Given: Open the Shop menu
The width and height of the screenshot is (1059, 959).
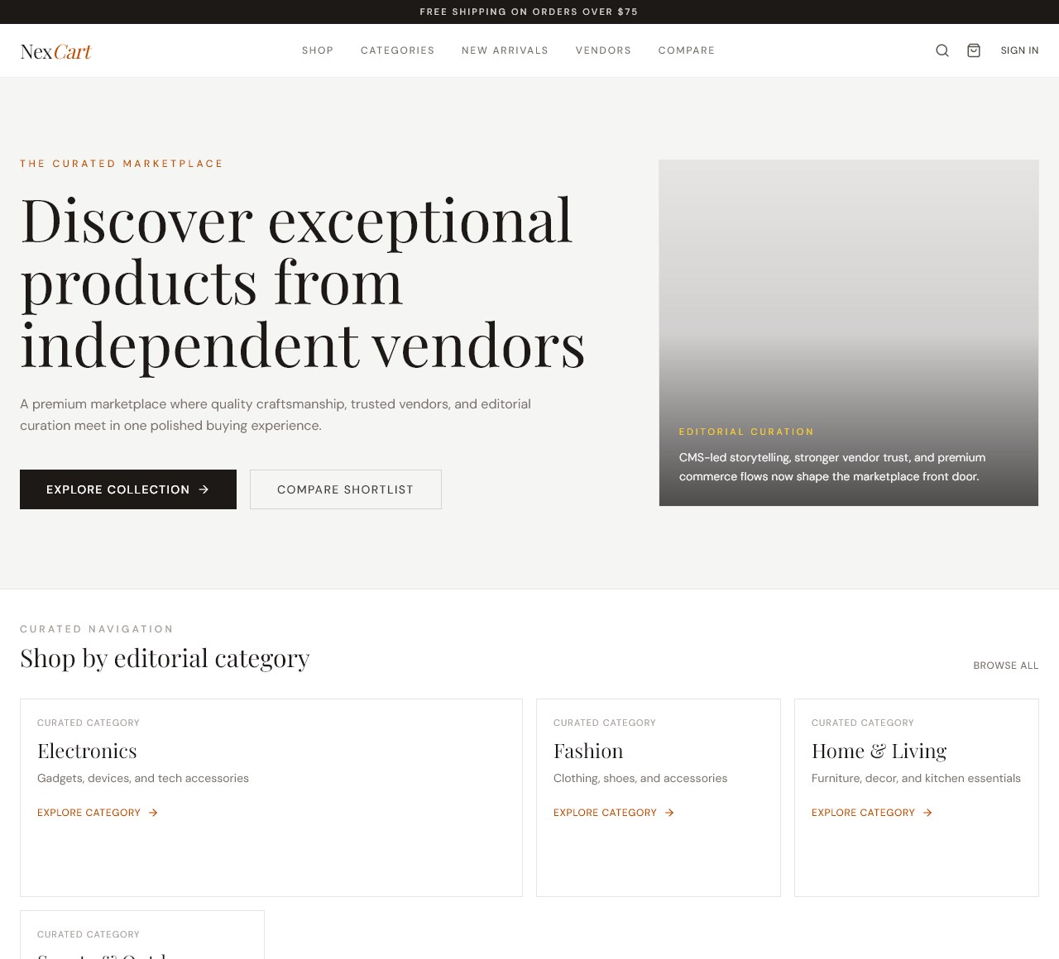Looking at the screenshot, I should [318, 50].
